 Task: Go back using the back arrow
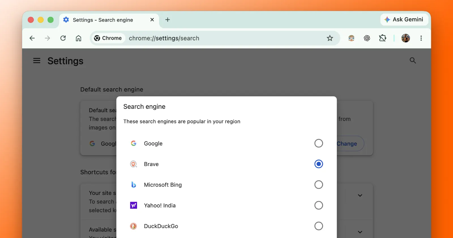(32, 38)
